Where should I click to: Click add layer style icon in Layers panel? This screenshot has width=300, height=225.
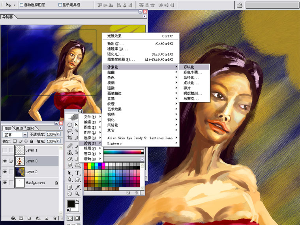(13, 218)
